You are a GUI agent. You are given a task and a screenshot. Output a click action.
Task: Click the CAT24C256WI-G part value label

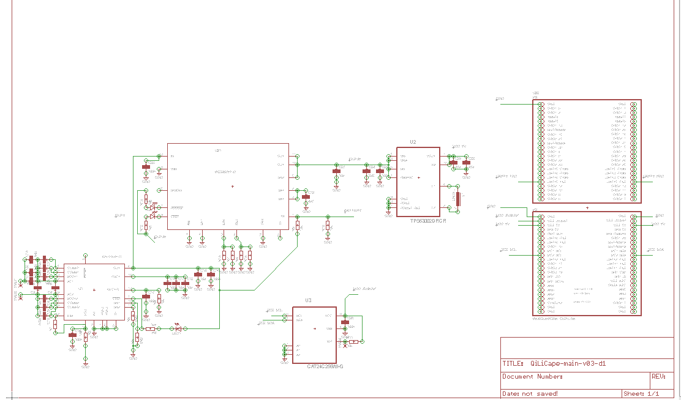point(325,366)
